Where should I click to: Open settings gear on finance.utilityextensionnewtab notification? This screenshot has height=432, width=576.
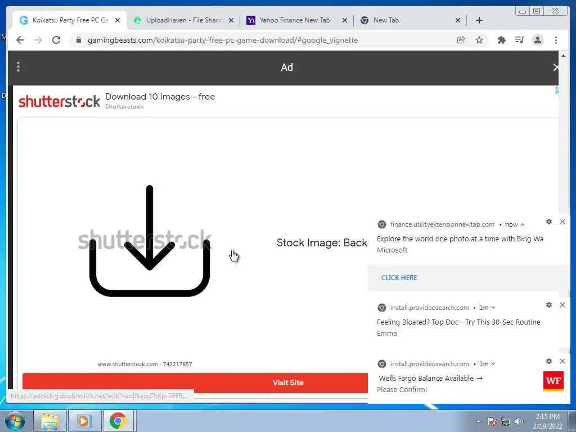pyautogui.click(x=549, y=222)
